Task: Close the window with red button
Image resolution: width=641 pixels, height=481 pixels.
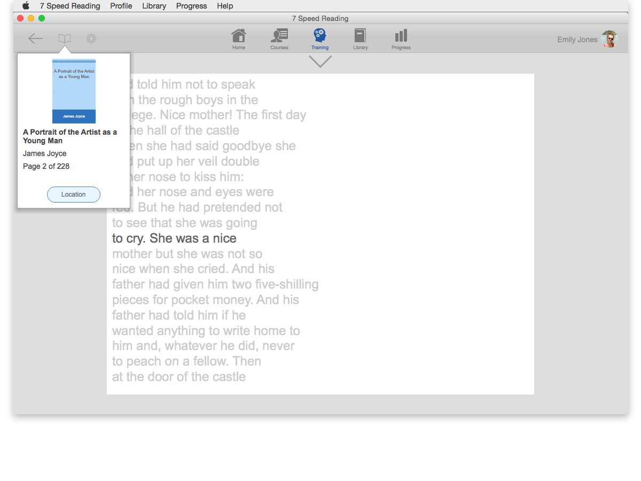Action: click(21, 18)
